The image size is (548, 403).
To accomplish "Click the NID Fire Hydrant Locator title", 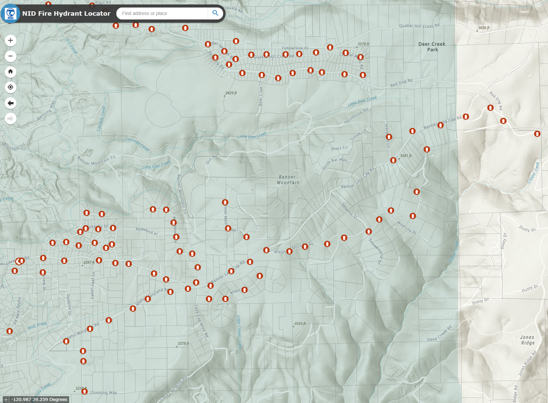I will click(x=66, y=14).
